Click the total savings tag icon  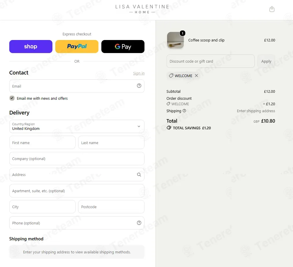(x=169, y=128)
